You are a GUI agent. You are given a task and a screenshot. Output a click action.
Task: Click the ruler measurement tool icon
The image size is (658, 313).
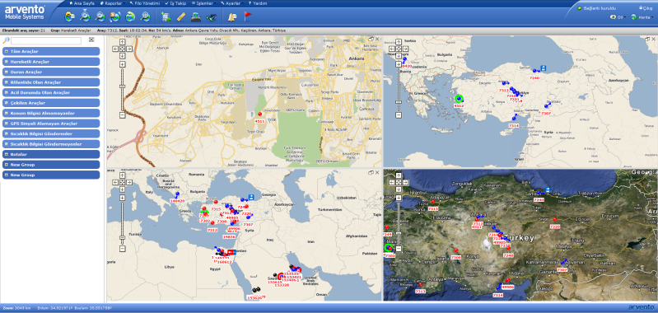pyautogui.click(x=181, y=17)
